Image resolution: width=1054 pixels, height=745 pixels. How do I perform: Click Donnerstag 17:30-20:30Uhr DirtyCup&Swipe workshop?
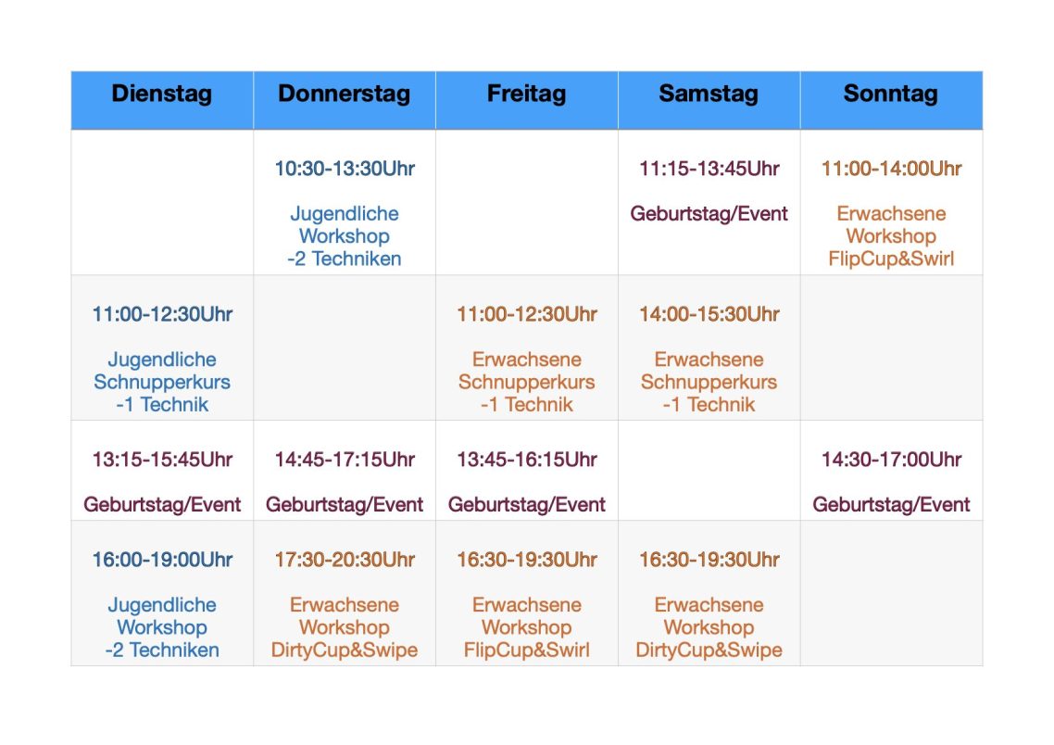345,593
